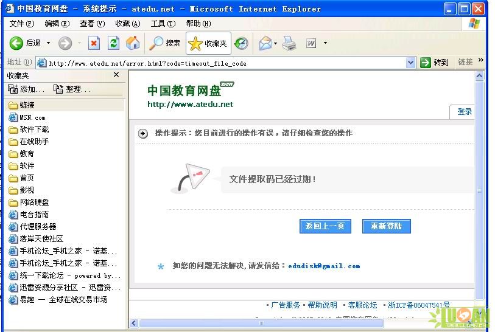Open 统一下载论坛 favorite

tap(65, 275)
